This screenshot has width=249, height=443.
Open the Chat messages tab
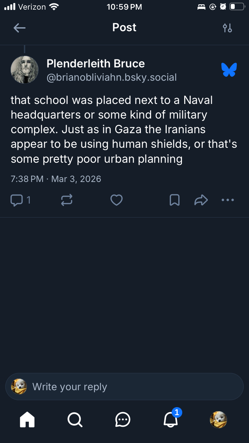(123, 420)
